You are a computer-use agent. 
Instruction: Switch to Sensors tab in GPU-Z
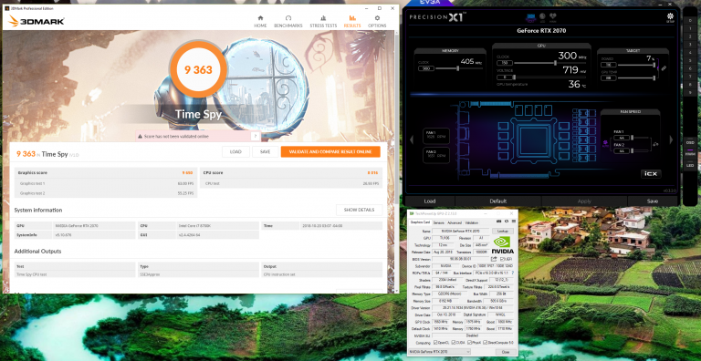pyautogui.click(x=438, y=223)
